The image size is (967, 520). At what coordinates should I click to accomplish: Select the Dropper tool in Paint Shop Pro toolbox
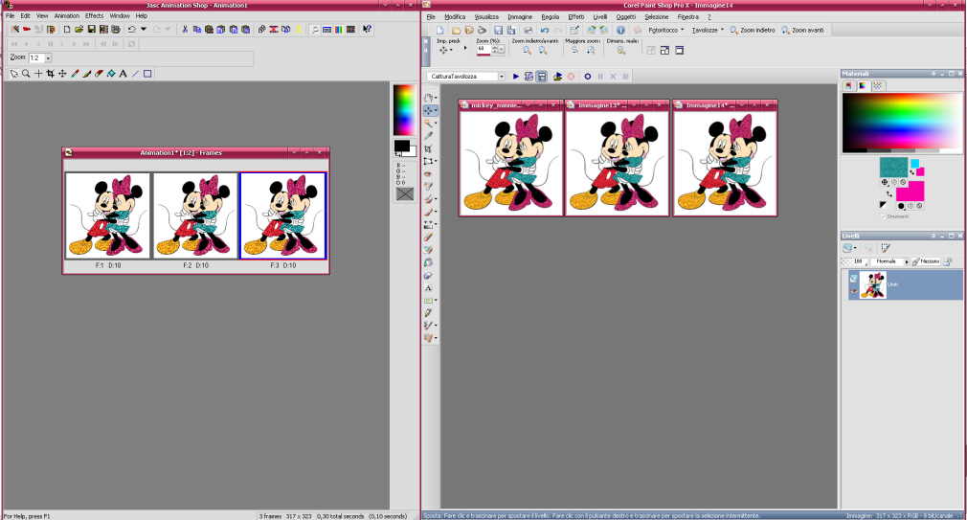[429, 136]
